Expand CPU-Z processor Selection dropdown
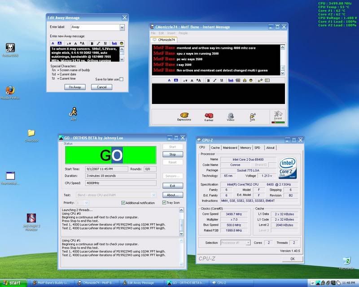The image size is (359, 287). [x=248, y=243]
